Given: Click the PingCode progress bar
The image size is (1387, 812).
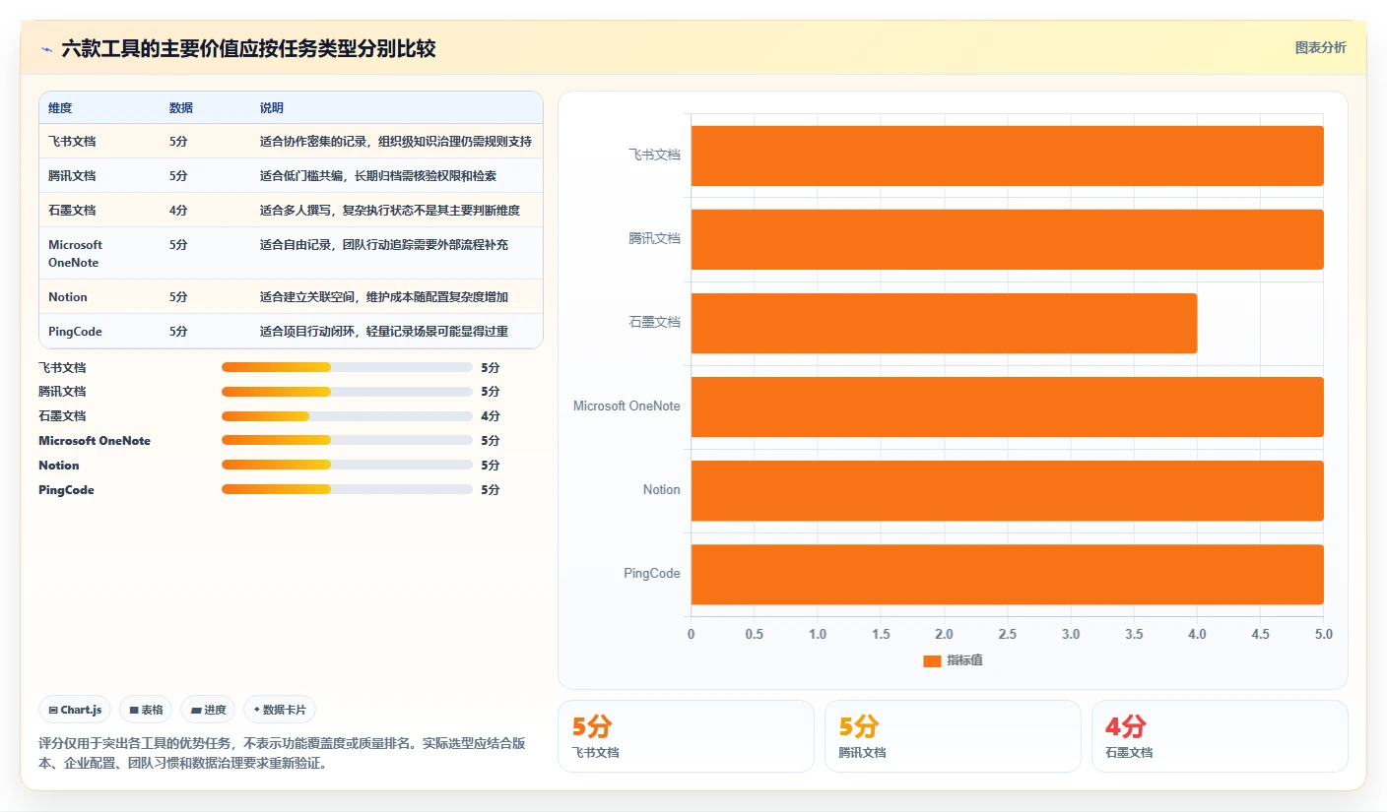Looking at the screenshot, I should 347,489.
